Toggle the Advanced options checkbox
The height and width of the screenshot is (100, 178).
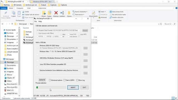(x=50, y=80)
